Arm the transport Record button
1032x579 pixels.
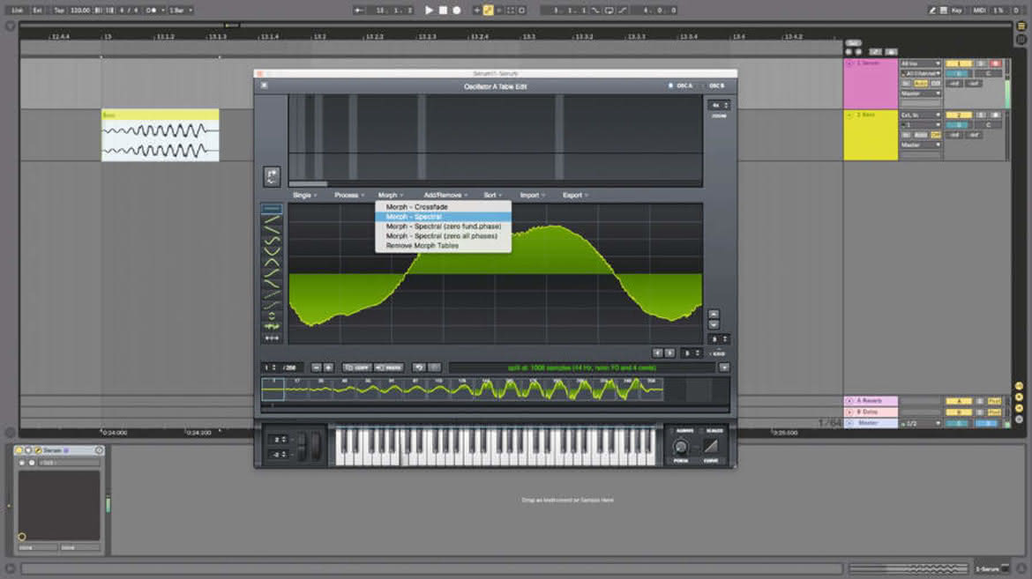[x=457, y=10]
